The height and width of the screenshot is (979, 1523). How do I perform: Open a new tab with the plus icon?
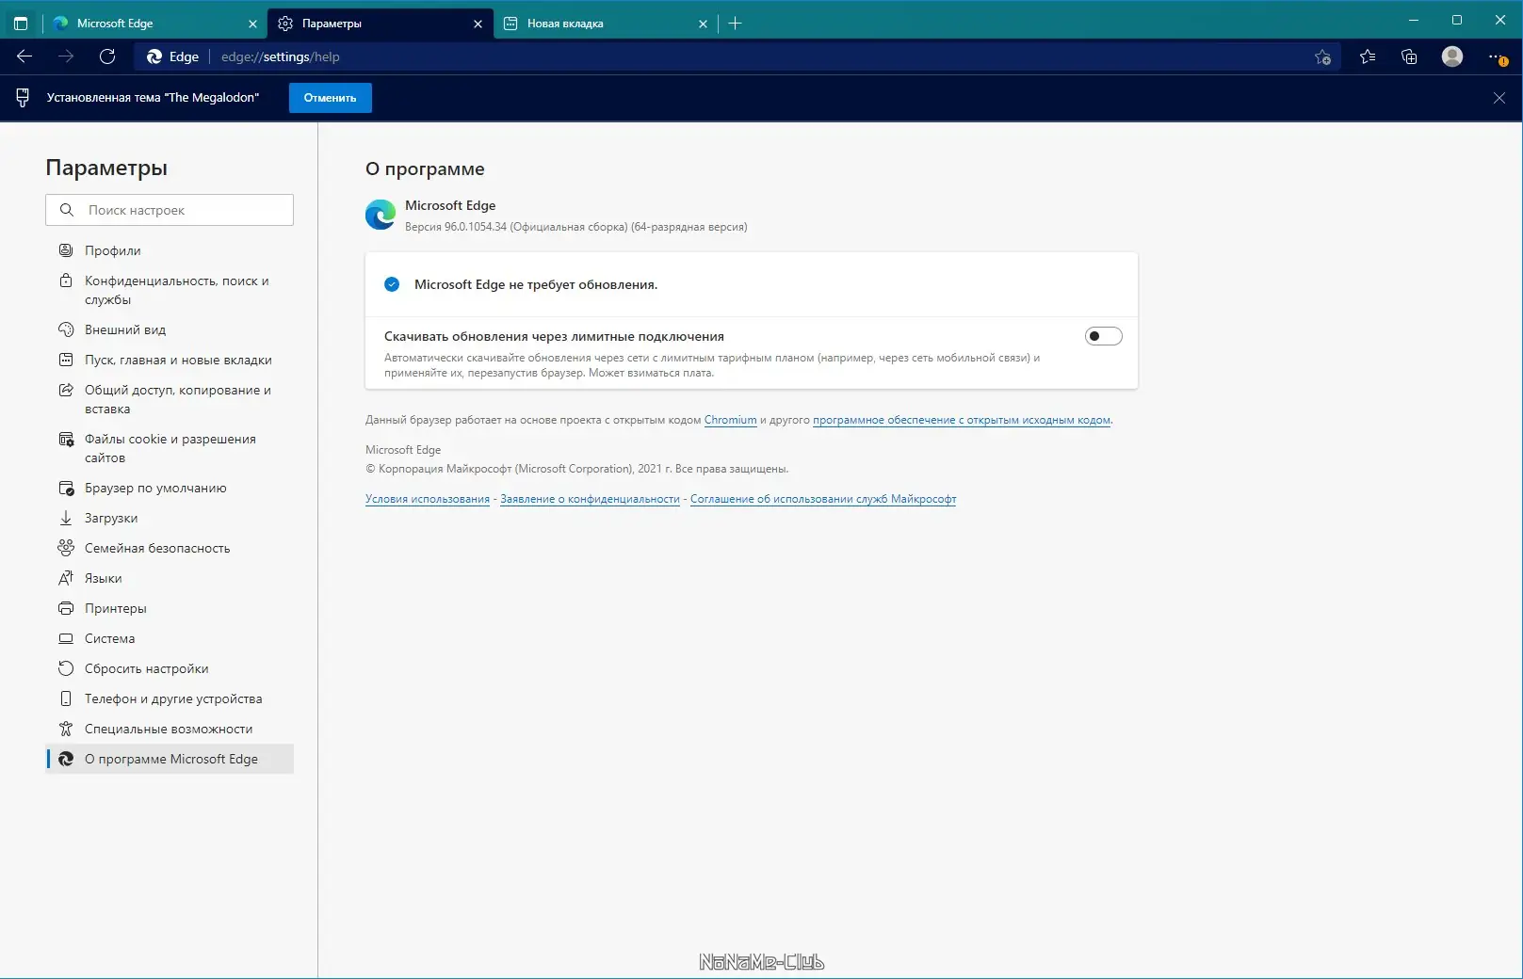tap(736, 24)
